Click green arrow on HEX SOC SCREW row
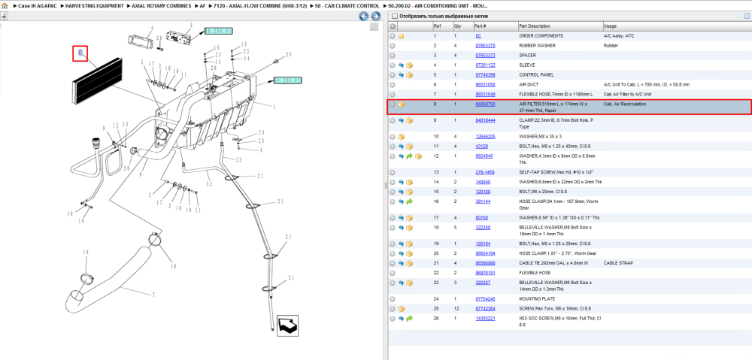Screen dimensions: 752x360 coord(410,319)
